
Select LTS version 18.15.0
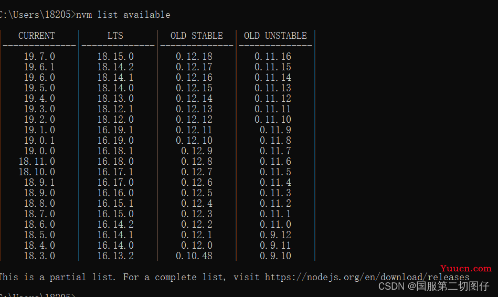[115, 57]
